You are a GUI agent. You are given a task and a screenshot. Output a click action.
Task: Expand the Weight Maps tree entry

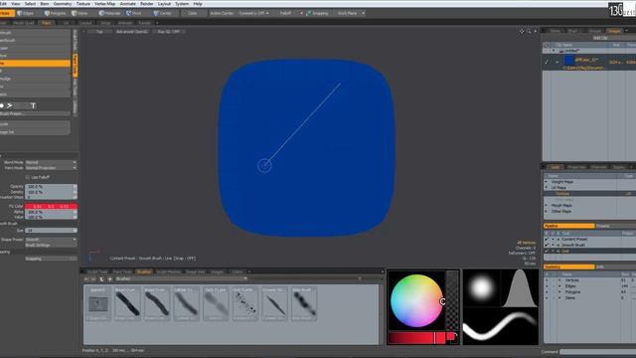547,182
